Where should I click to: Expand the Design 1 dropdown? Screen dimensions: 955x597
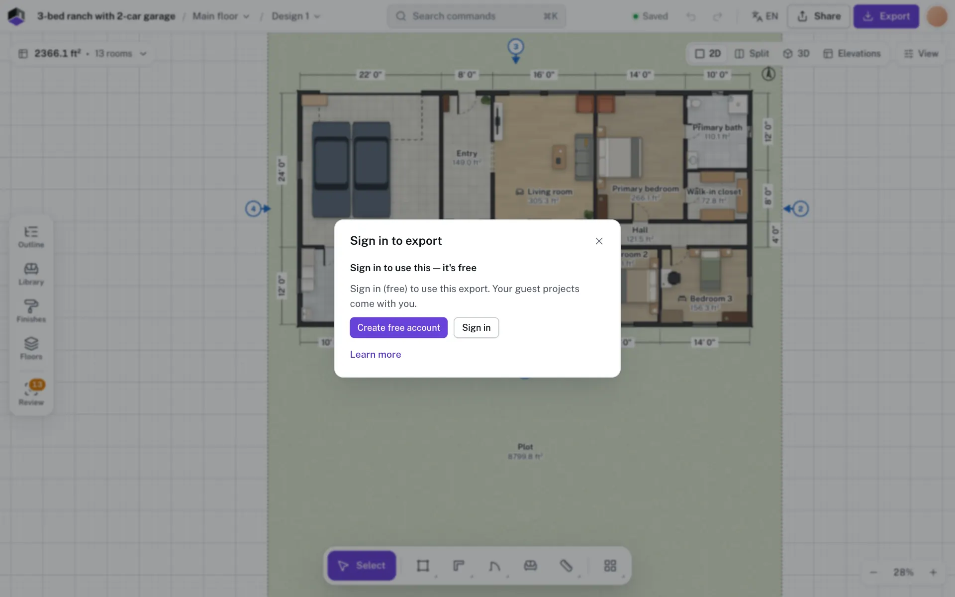point(296,16)
